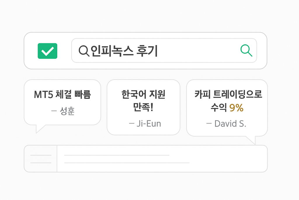Click the green search magnifier icon

246,50
